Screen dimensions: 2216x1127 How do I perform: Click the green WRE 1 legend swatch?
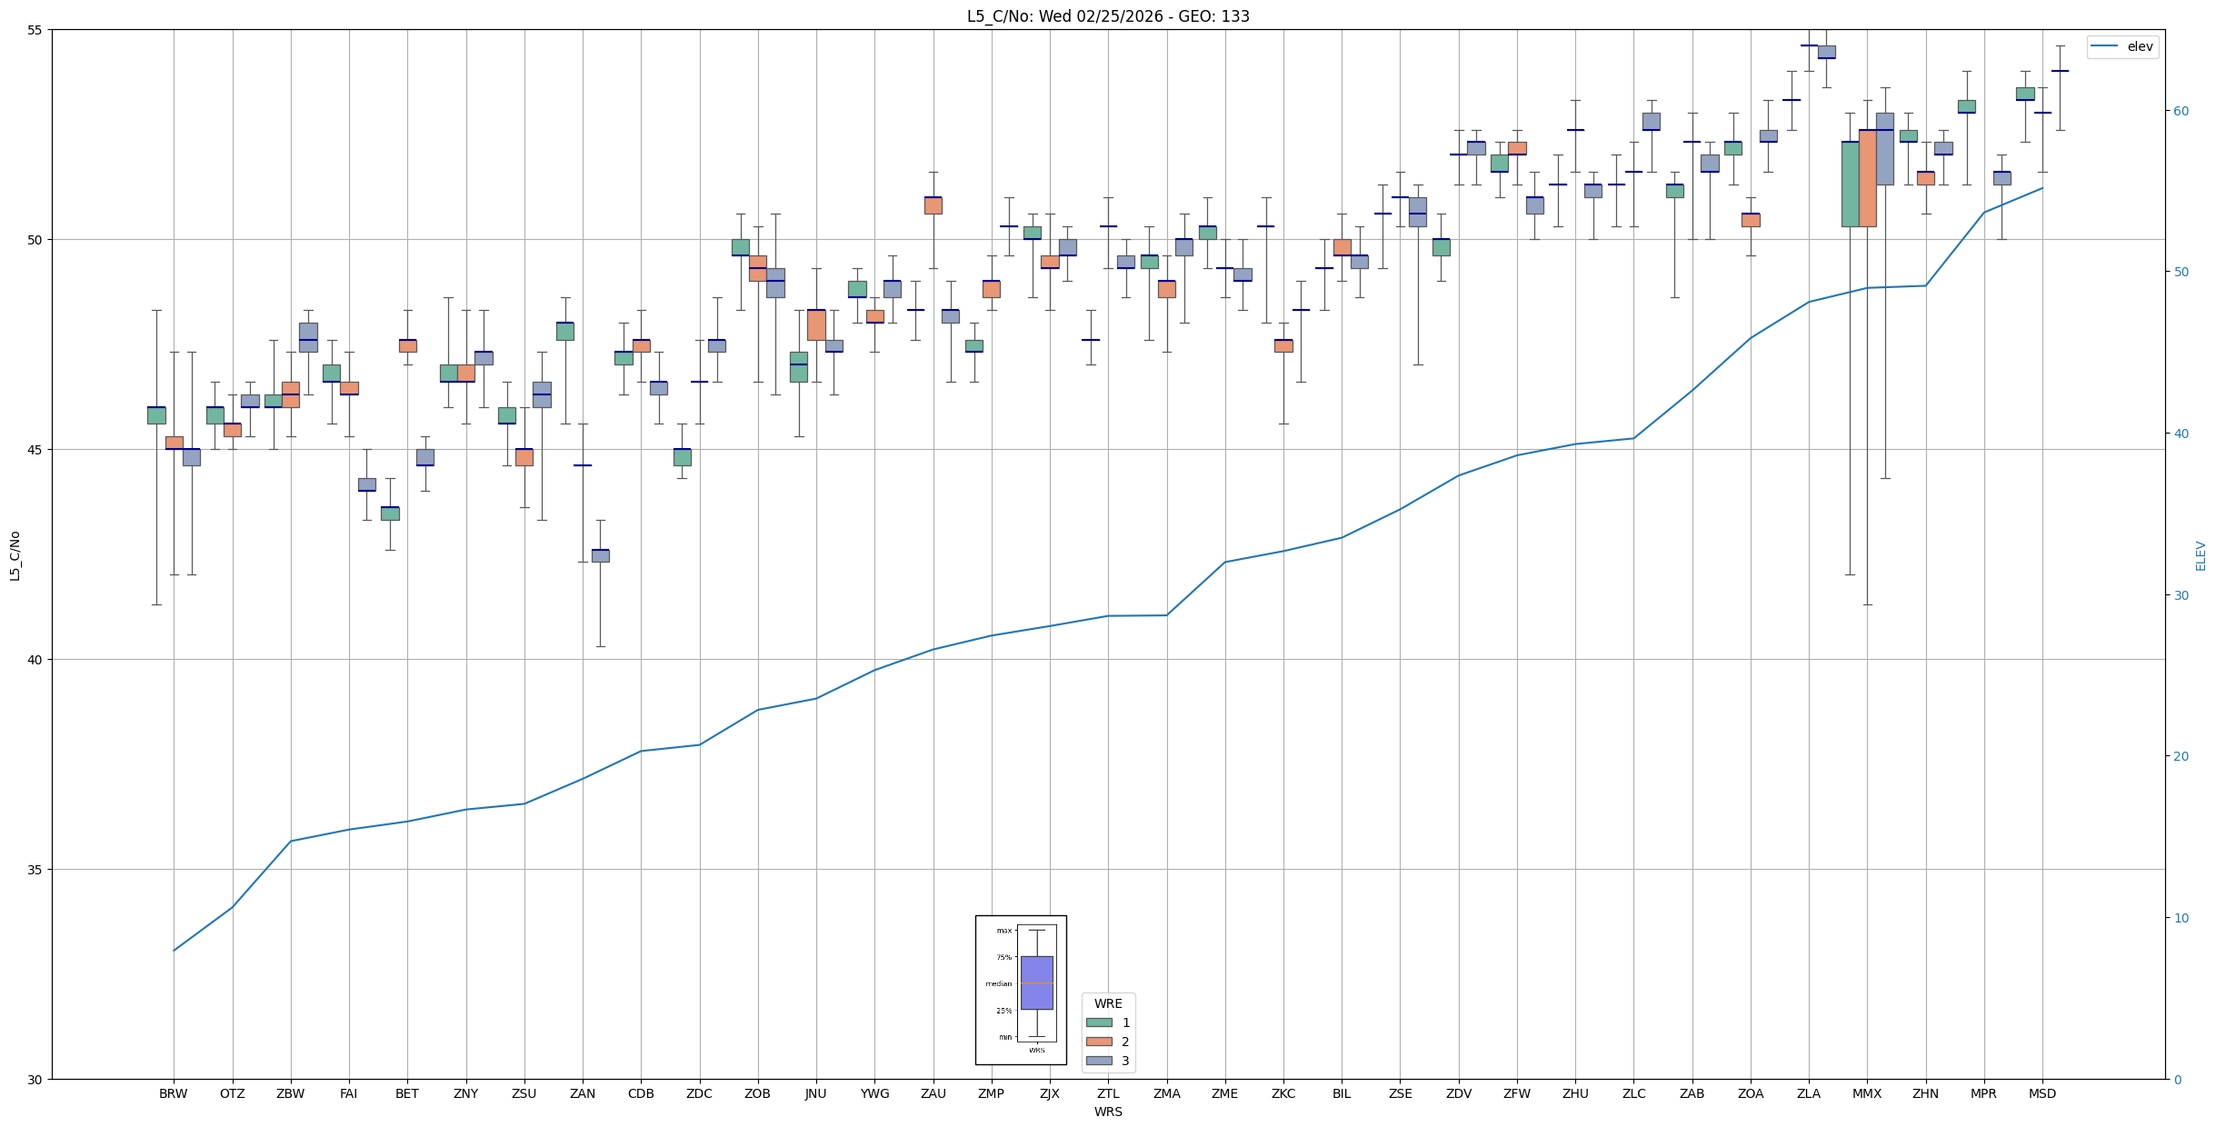[x=1099, y=1022]
